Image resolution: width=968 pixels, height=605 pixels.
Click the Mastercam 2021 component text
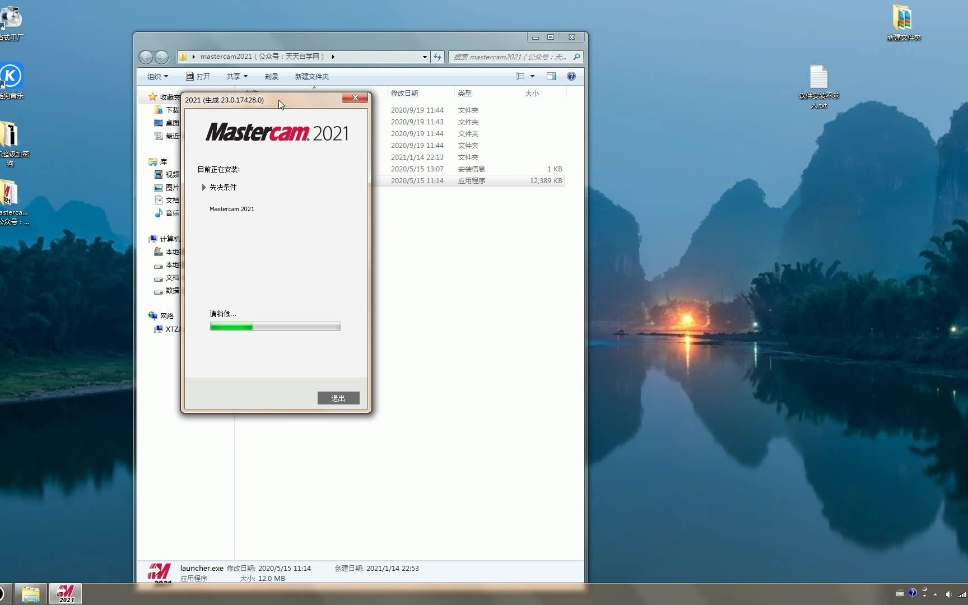232,209
